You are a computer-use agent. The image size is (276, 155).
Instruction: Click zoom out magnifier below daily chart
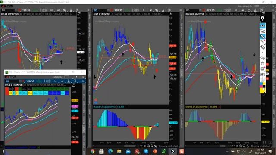(x=152, y=146)
